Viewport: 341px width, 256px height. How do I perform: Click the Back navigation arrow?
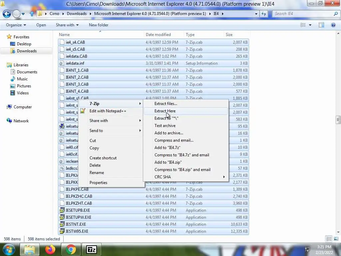[7, 14]
